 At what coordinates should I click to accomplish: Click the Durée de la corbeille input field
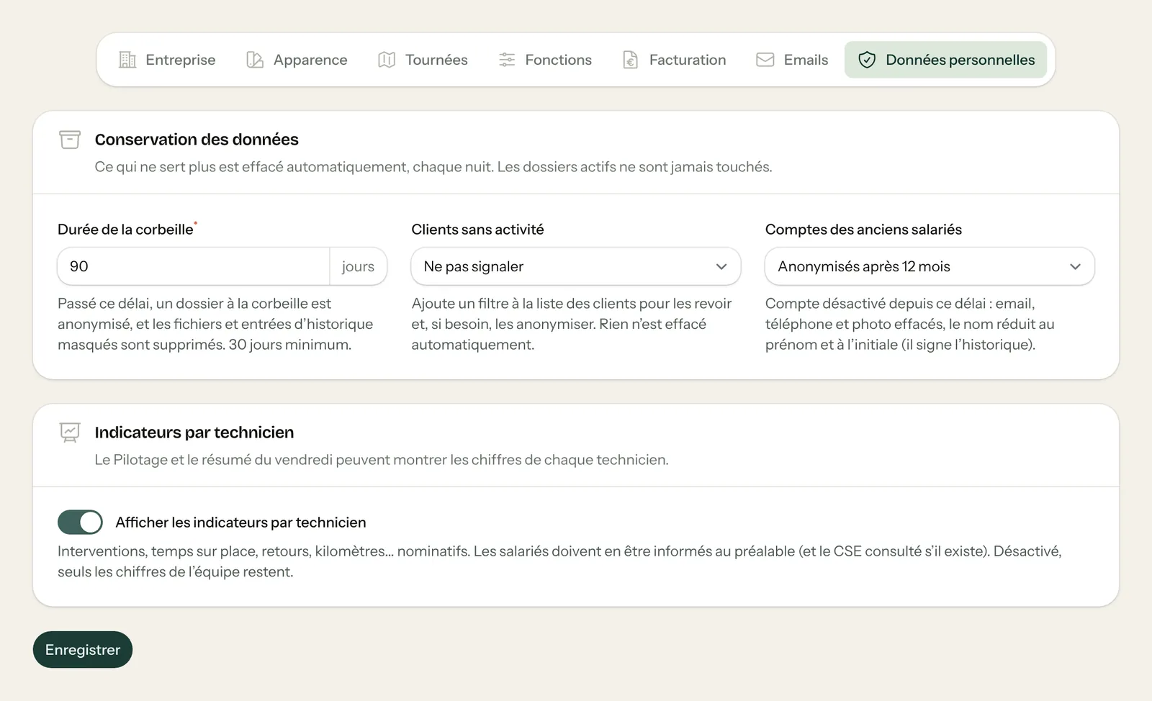pyautogui.click(x=194, y=266)
